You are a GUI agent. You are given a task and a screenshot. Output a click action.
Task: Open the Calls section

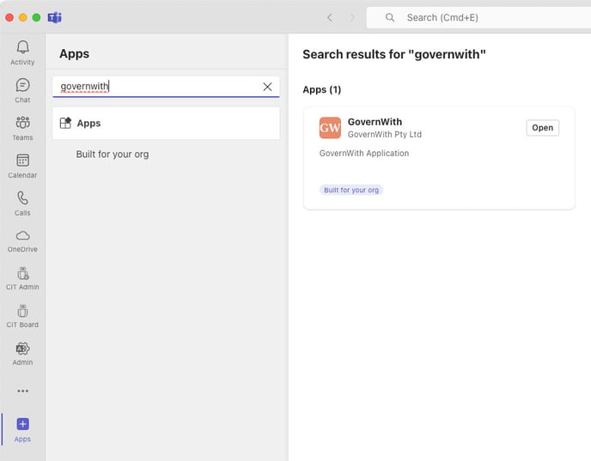(22, 203)
